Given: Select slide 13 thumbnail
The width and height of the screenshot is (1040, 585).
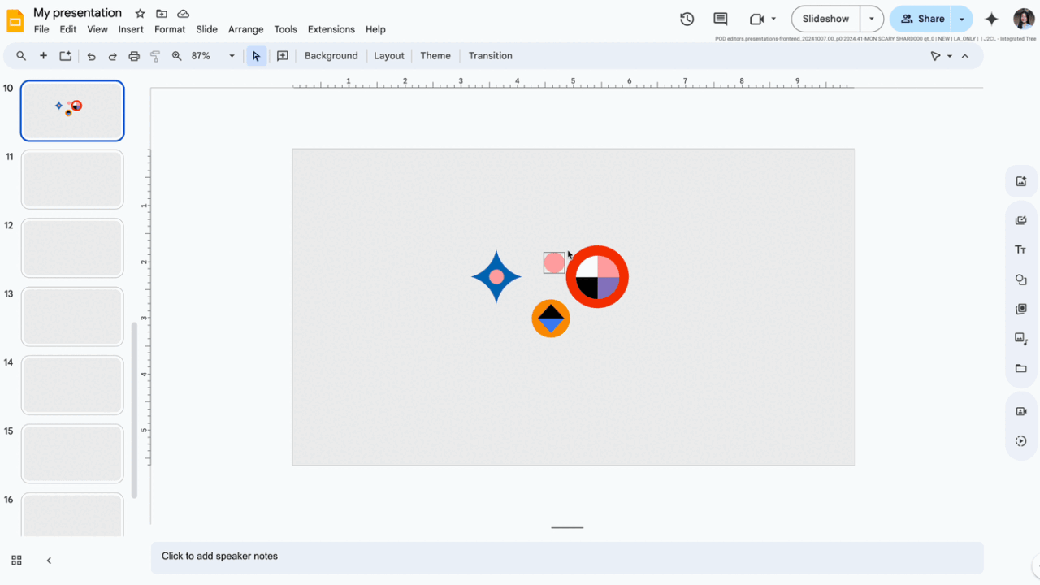Looking at the screenshot, I should [x=72, y=316].
